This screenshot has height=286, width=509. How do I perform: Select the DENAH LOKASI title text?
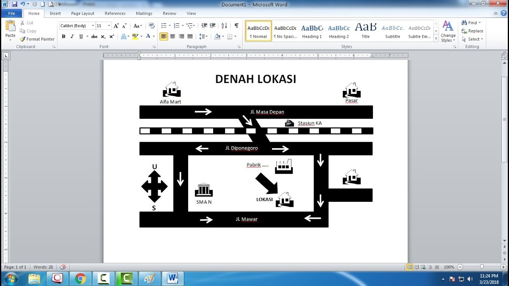point(256,79)
